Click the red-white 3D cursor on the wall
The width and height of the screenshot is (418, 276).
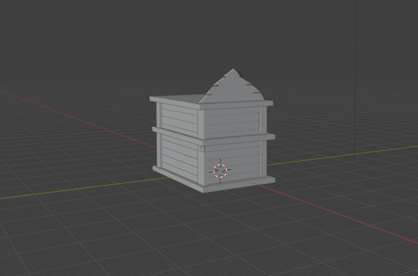tap(220, 171)
